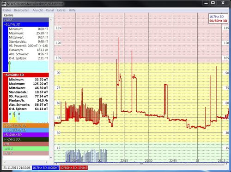The image size is (231, 172).
Task: Click status bar 16,7Hz 3D value
Action: (x=46, y=168)
